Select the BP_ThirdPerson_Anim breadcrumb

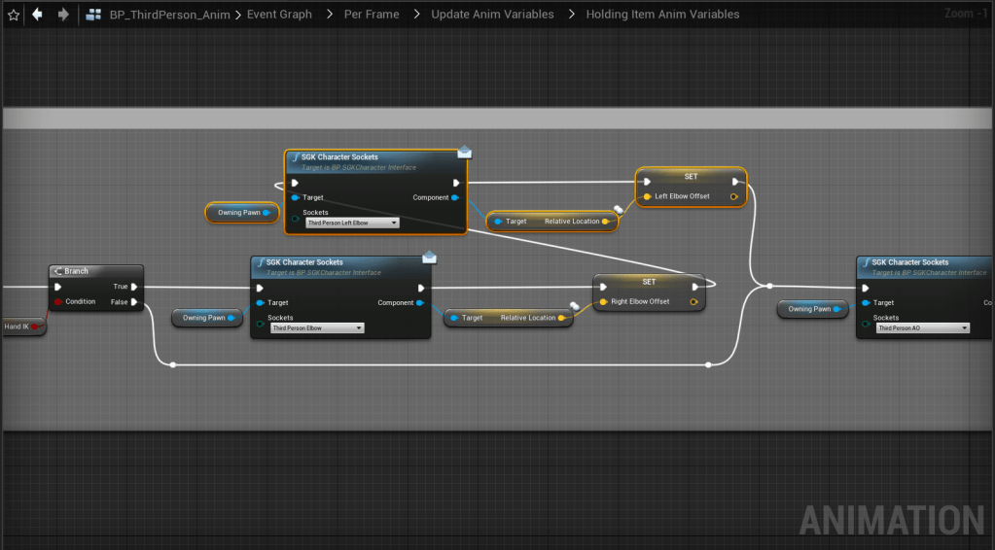169,15
